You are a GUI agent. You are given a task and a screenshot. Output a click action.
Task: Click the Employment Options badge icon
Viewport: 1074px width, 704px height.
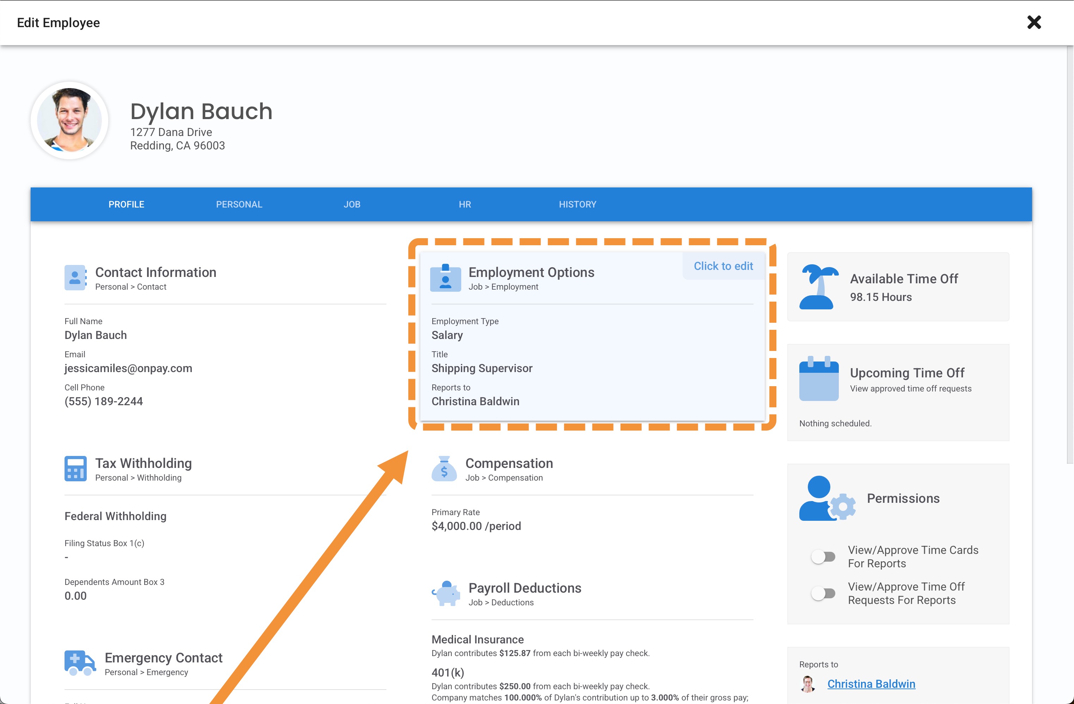point(445,278)
